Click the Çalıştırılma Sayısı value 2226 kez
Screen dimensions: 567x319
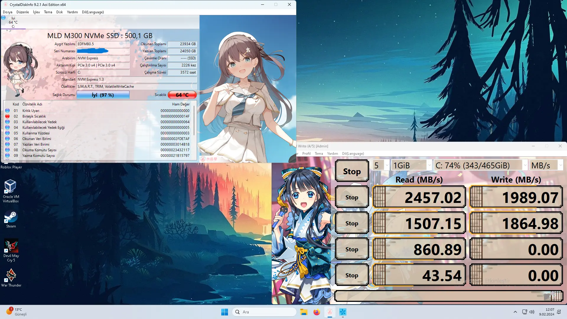182,65
